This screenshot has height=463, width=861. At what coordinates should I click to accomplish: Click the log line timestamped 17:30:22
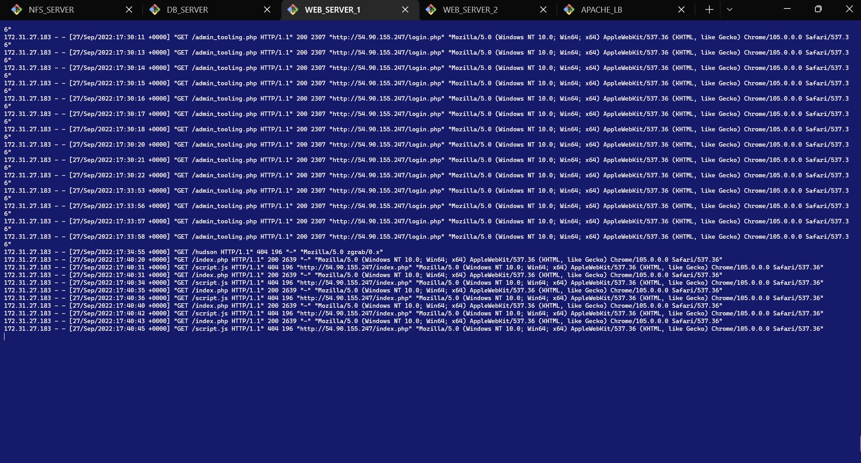426,179
